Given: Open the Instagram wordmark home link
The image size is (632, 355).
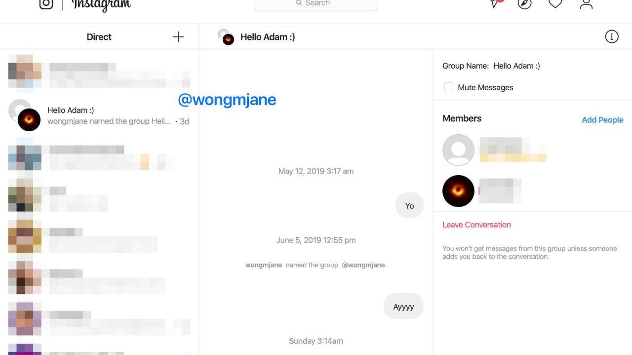Looking at the screenshot, I should click(x=101, y=5).
